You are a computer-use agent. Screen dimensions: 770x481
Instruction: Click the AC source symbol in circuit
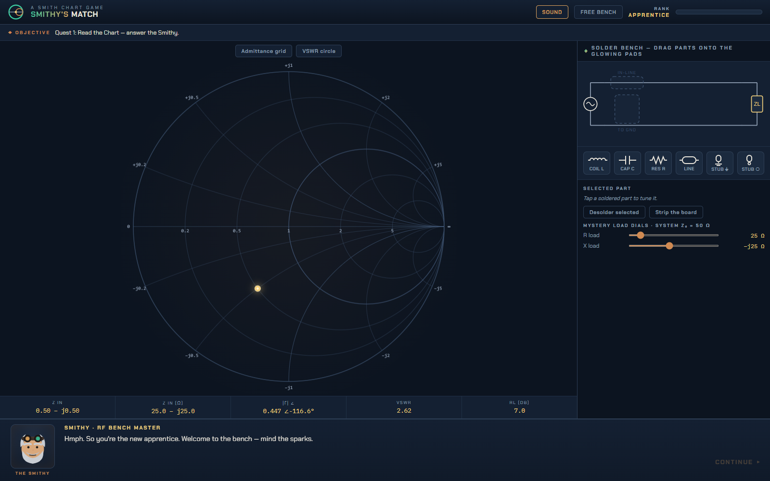pos(590,104)
